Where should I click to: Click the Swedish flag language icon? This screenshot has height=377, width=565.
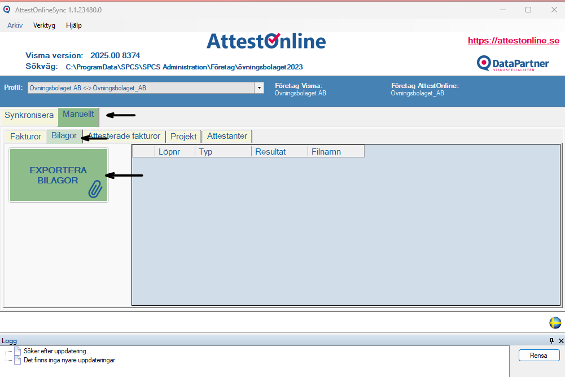(555, 323)
